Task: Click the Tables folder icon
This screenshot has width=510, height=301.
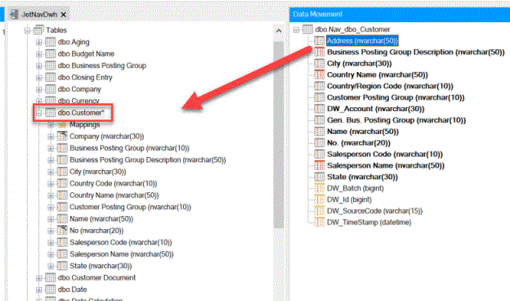Action: pos(38,30)
